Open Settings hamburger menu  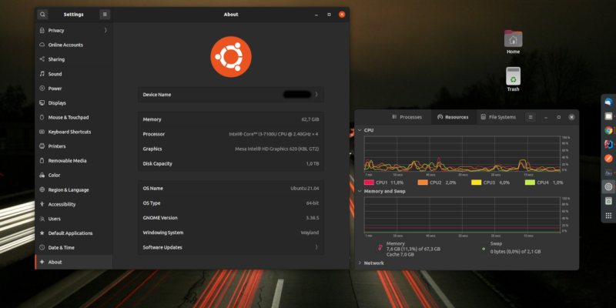105,14
